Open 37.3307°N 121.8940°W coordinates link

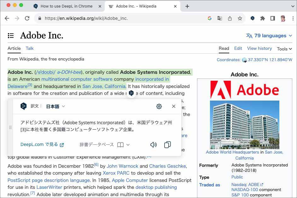pos(270,60)
